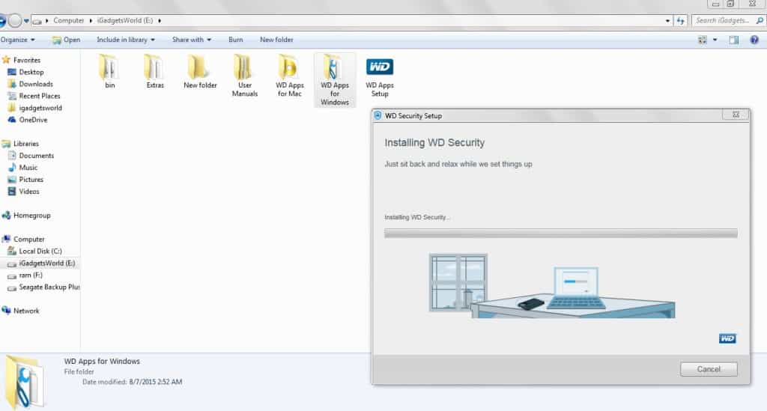Screen dimensions: 767x411
Task: Click the WD Security Setup title icon
Action: tap(378, 116)
